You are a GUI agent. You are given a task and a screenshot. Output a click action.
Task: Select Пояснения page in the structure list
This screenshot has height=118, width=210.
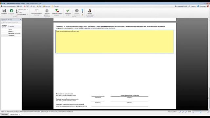11,36
